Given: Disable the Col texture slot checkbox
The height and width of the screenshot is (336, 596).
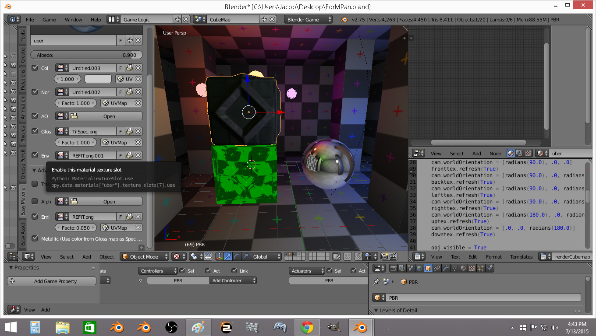Looking at the screenshot, I should pyautogui.click(x=35, y=68).
